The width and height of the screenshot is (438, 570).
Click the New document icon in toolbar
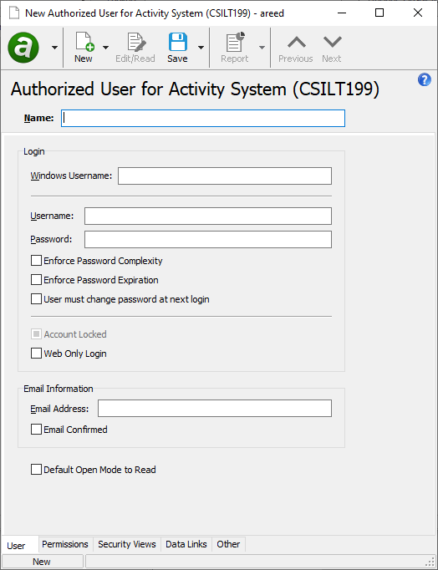point(84,42)
